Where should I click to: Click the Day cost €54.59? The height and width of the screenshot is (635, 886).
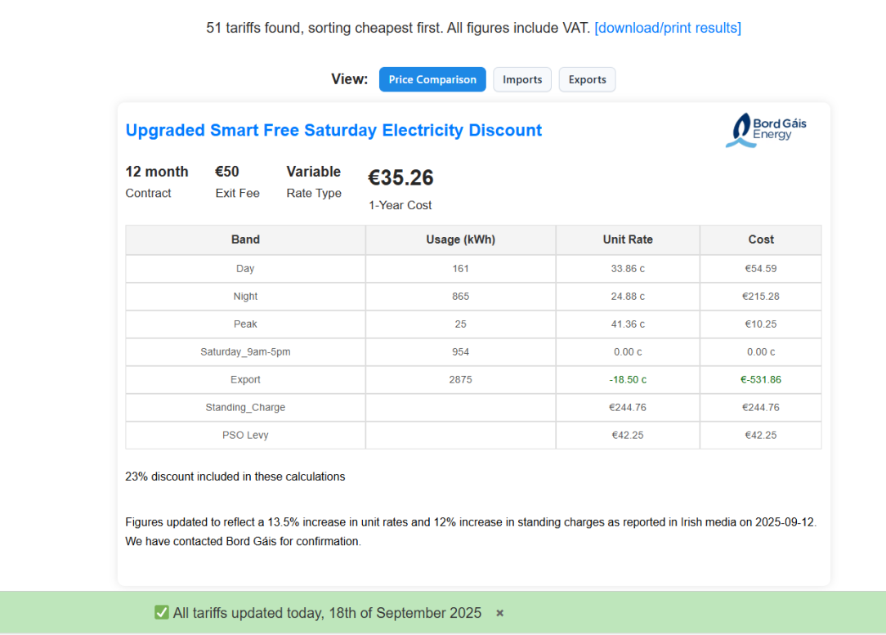click(761, 268)
